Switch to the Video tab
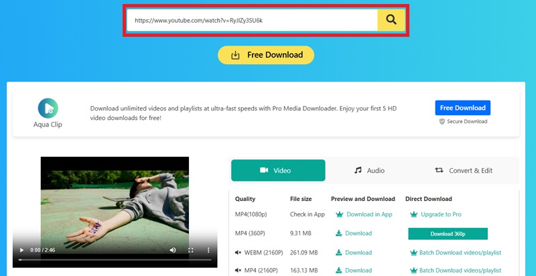 click(278, 170)
